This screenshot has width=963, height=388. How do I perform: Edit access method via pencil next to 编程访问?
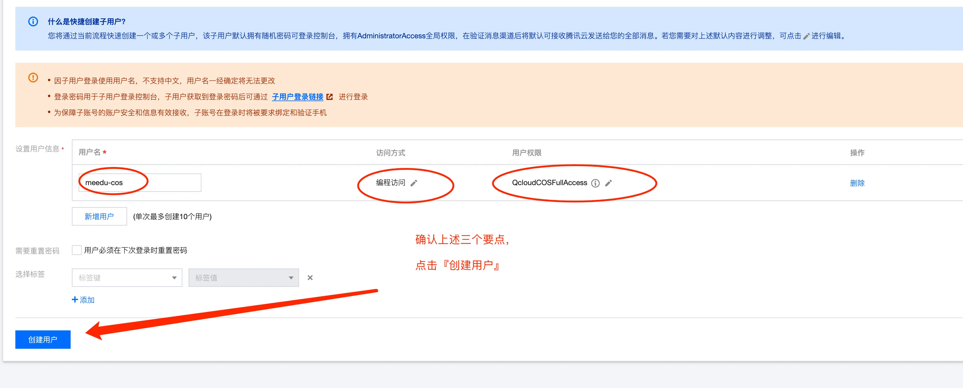pyautogui.click(x=414, y=183)
